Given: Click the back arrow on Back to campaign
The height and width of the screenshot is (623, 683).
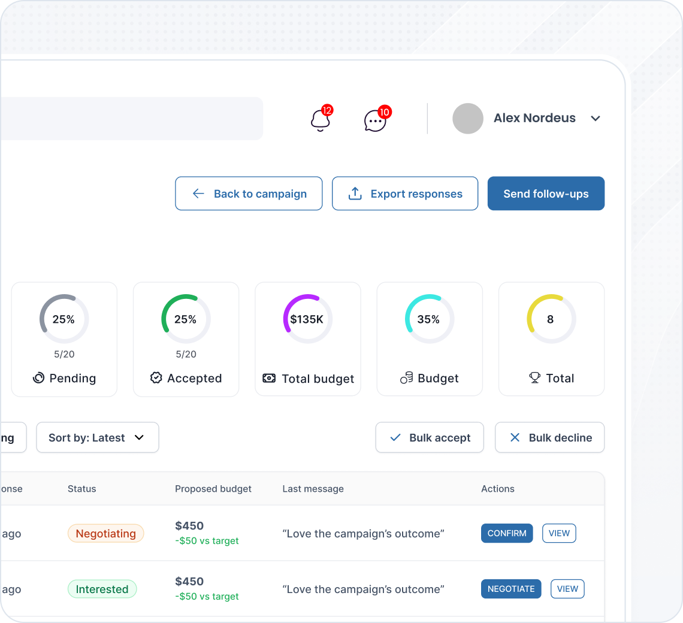Looking at the screenshot, I should click(x=198, y=193).
